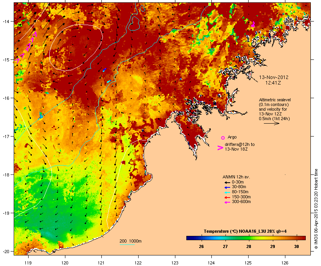The image size is (321, 266).
Task: Click the '120' longitude axis label
Action: point(65,263)
